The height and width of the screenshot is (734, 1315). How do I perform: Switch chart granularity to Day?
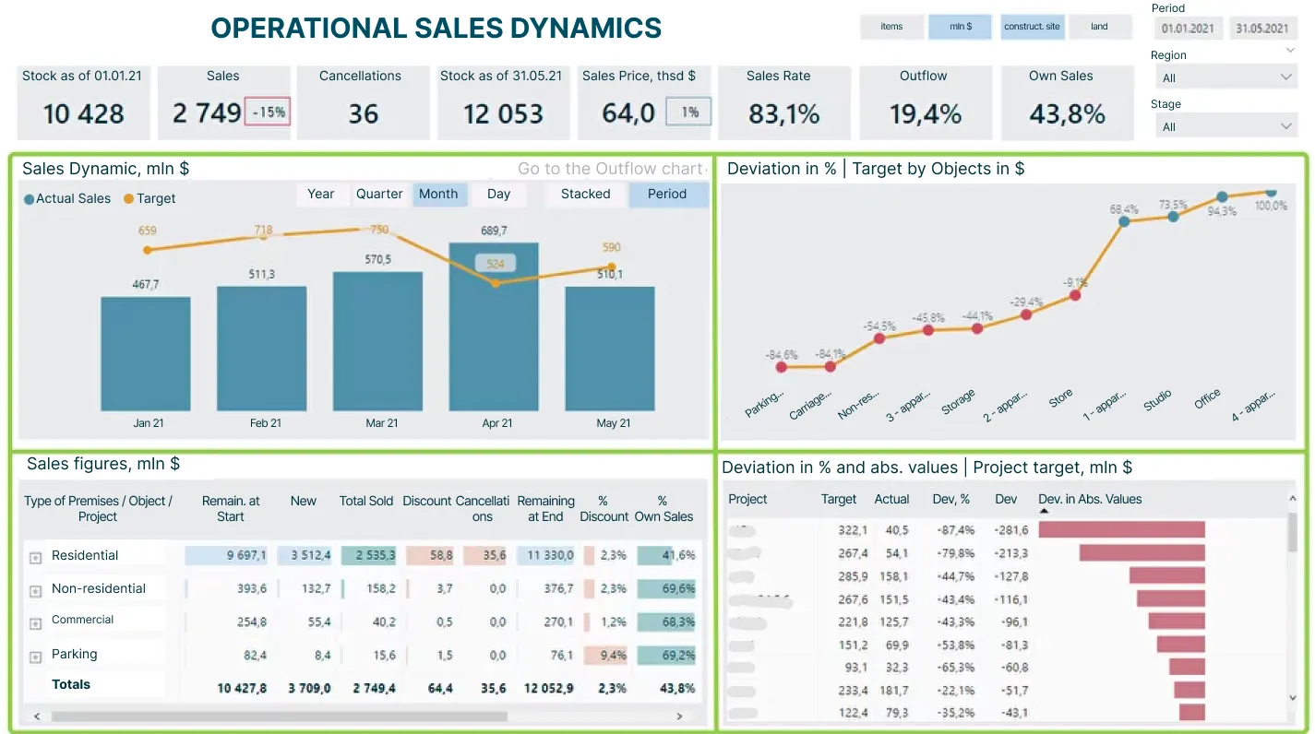498,194
